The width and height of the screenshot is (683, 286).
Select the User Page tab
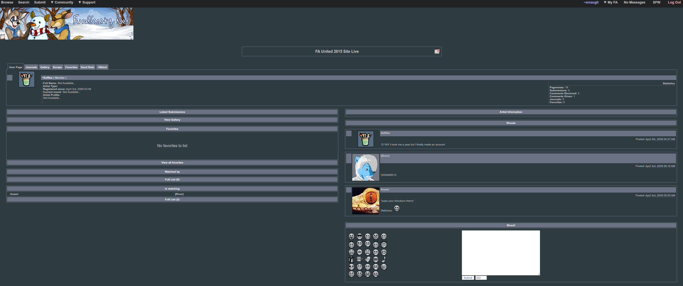click(x=16, y=67)
